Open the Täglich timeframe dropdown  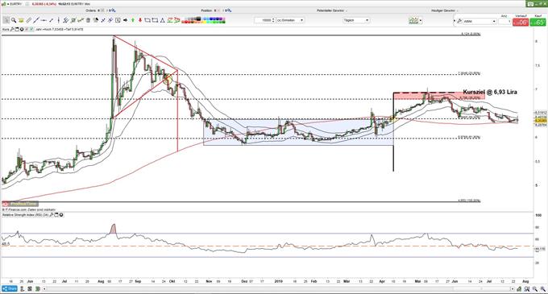(x=356, y=20)
